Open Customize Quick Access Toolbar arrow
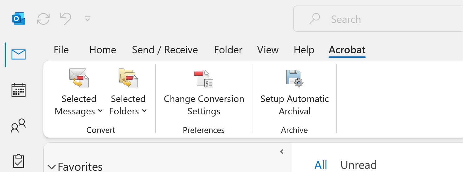The width and height of the screenshot is (463, 172). (88, 19)
